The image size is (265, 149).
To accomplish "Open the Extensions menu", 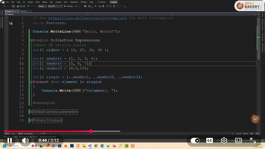I will coord(74,2).
